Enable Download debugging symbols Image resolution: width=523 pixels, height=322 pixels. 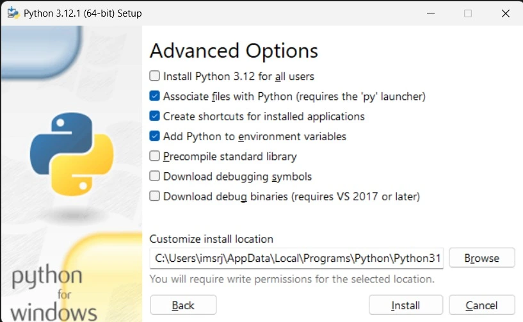tap(154, 176)
